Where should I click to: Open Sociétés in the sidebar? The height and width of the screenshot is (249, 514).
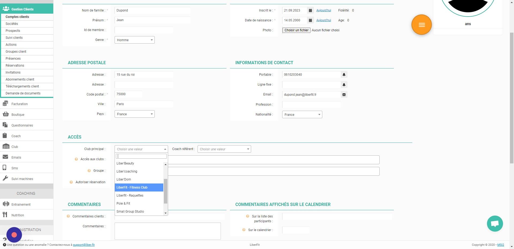[27, 24]
